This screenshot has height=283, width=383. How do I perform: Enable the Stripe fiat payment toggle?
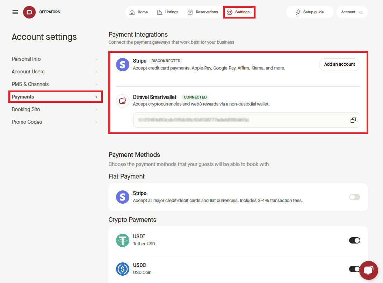pos(355,197)
